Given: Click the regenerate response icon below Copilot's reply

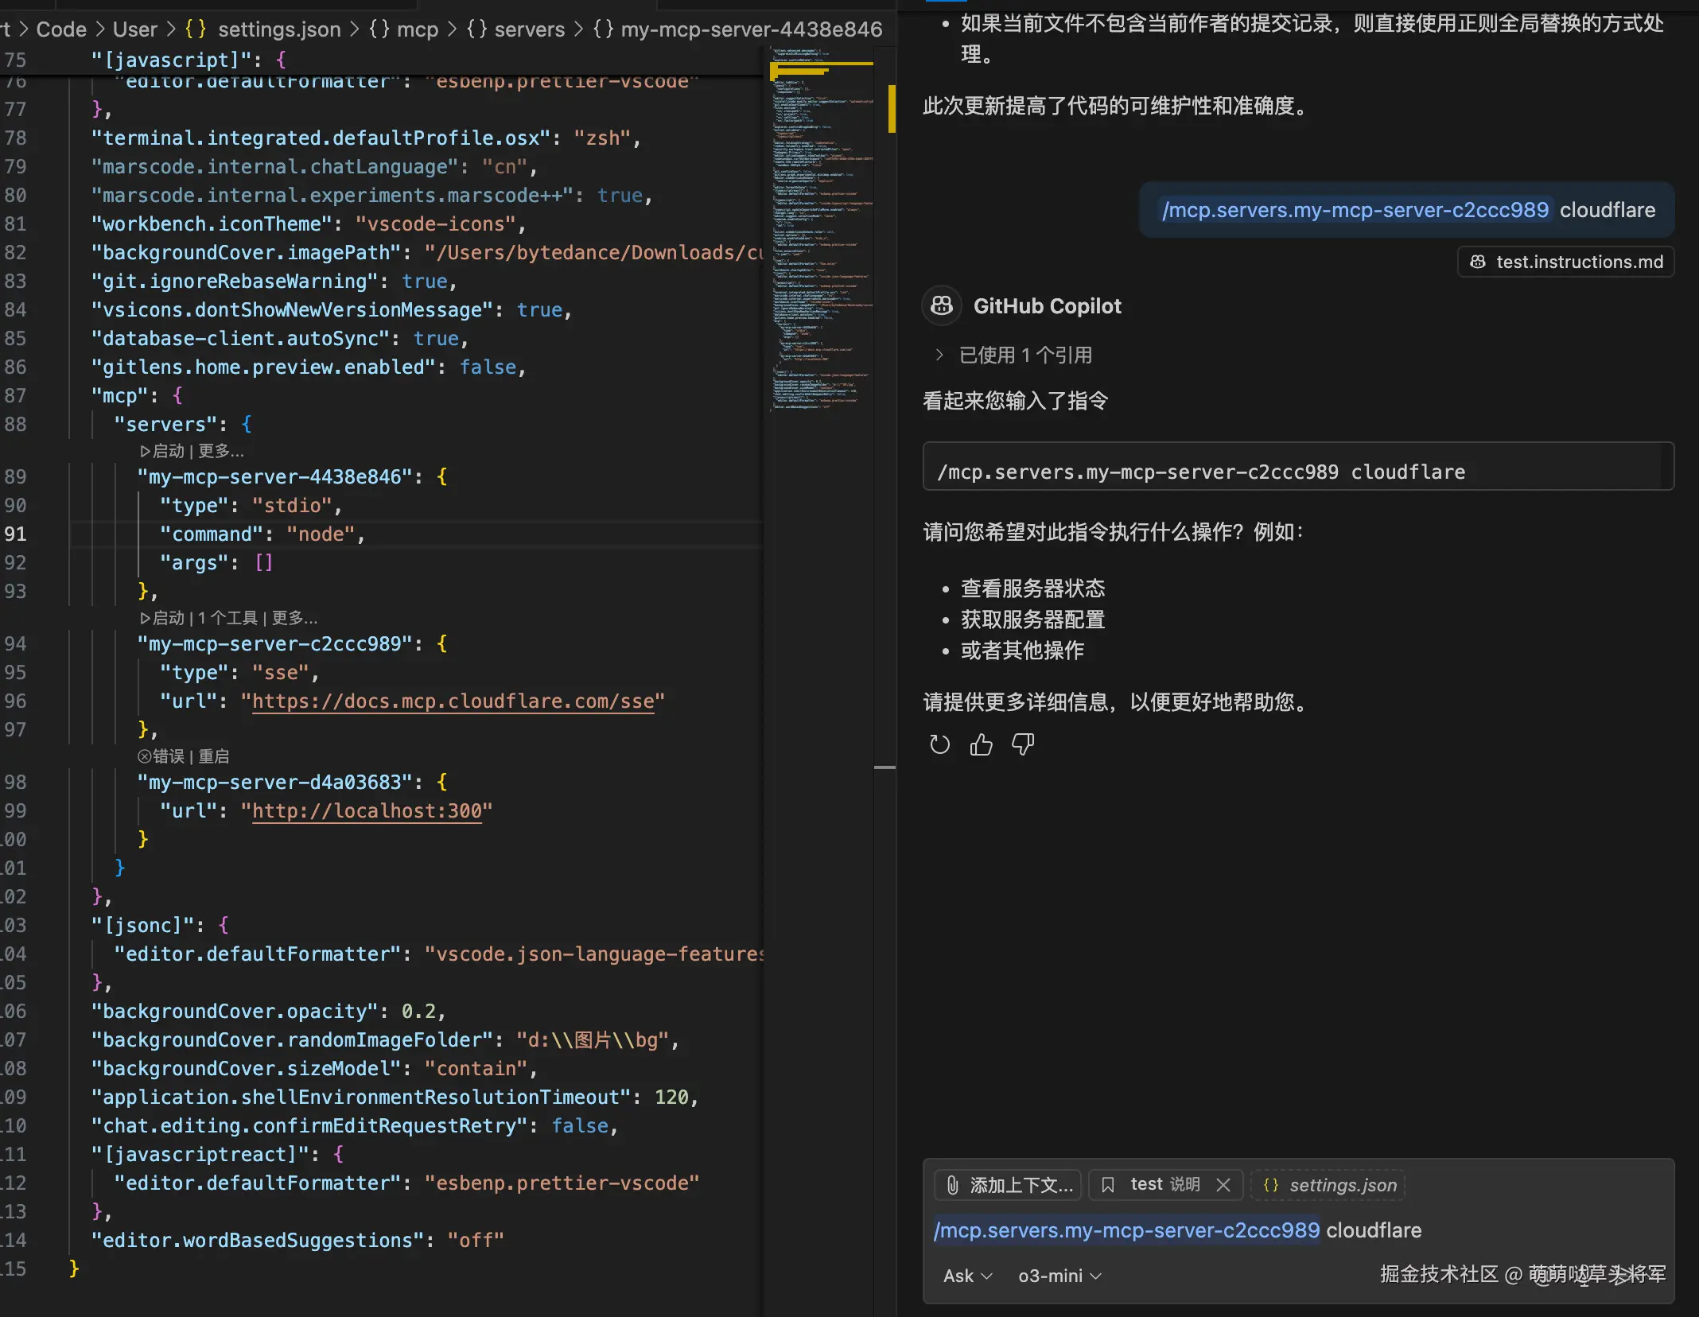Looking at the screenshot, I should point(939,744).
